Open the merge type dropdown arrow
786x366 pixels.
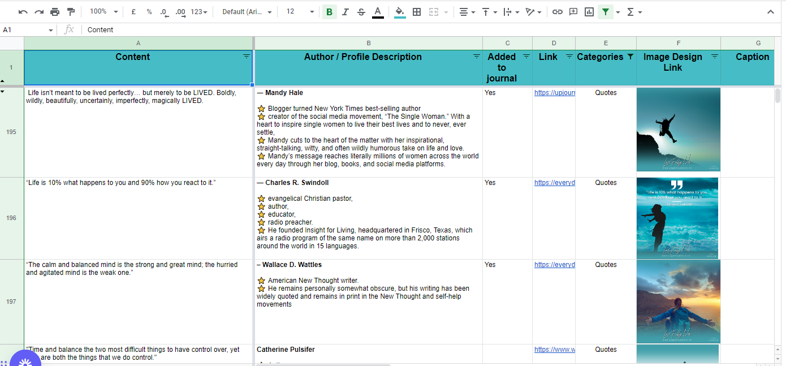click(x=446, y=12)
